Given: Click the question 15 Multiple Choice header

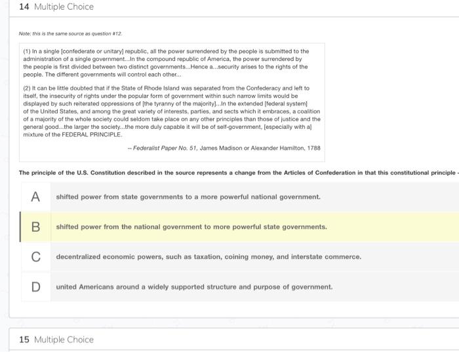Looking at the screenshot, I should pyautogui.click(x=56, y=340).
